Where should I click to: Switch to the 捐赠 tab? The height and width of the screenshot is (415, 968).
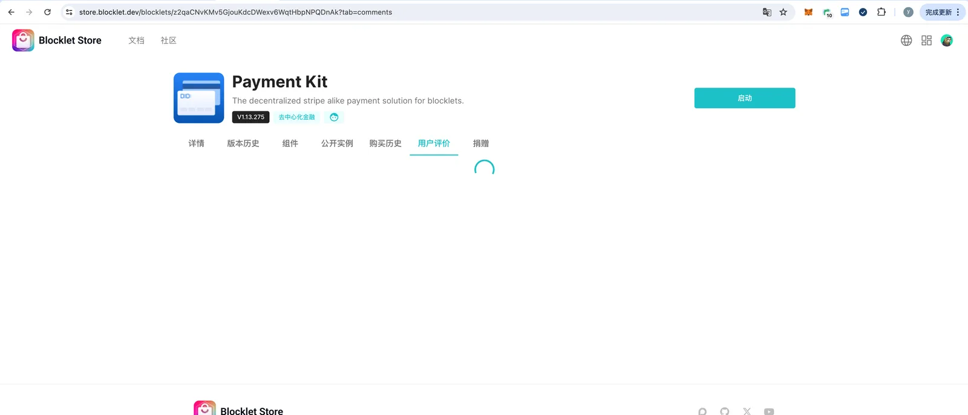481,143
